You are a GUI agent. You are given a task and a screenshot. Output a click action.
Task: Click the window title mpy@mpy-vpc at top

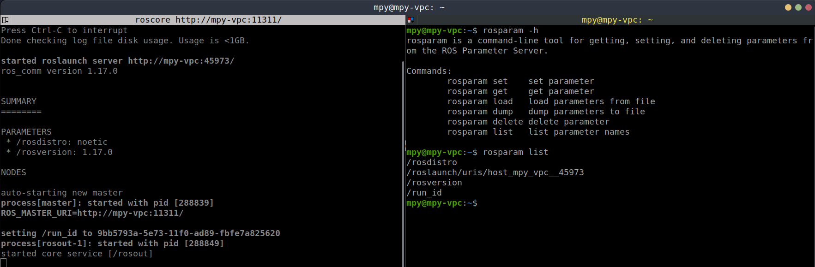(x=409, y=7)
